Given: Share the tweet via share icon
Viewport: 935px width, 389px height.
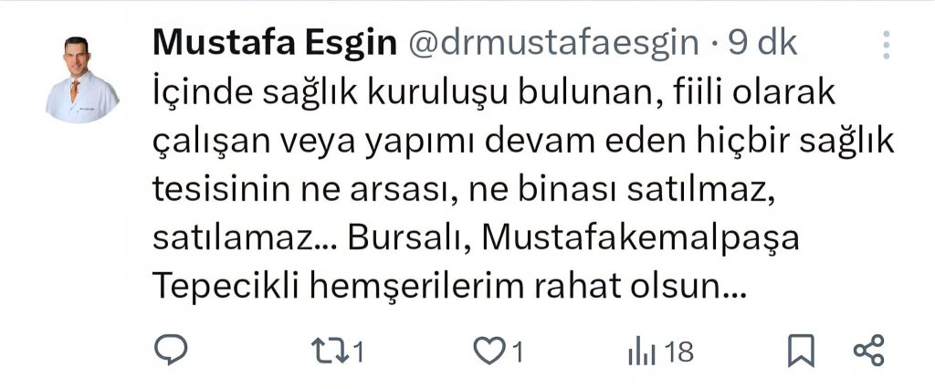Looking at the screenshot, I should coord(869,351).
